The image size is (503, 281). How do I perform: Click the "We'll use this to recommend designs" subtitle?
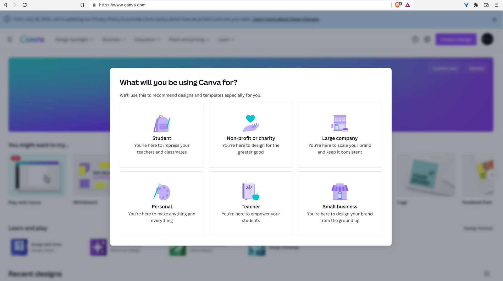[x=191, y=95]
